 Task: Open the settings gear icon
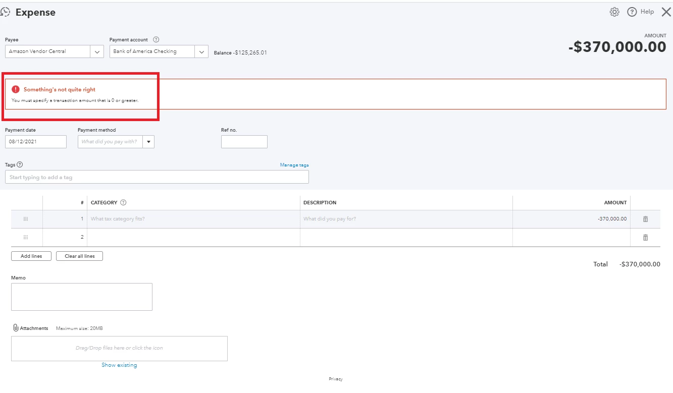(x=614, y=12)
